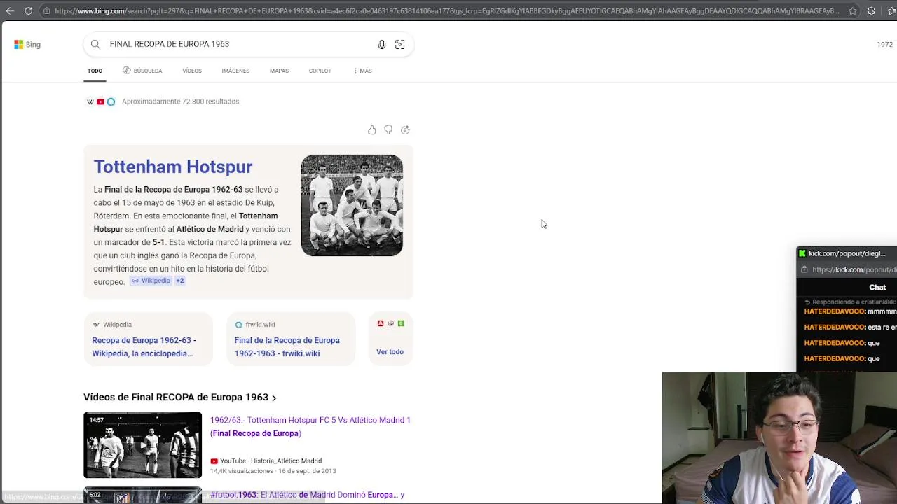
Task: Click inside the Bing search text field
Action: click(238, 44)
